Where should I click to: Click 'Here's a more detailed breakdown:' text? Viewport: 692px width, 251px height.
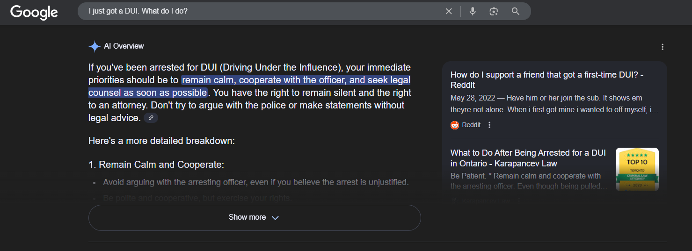point(161,141)
